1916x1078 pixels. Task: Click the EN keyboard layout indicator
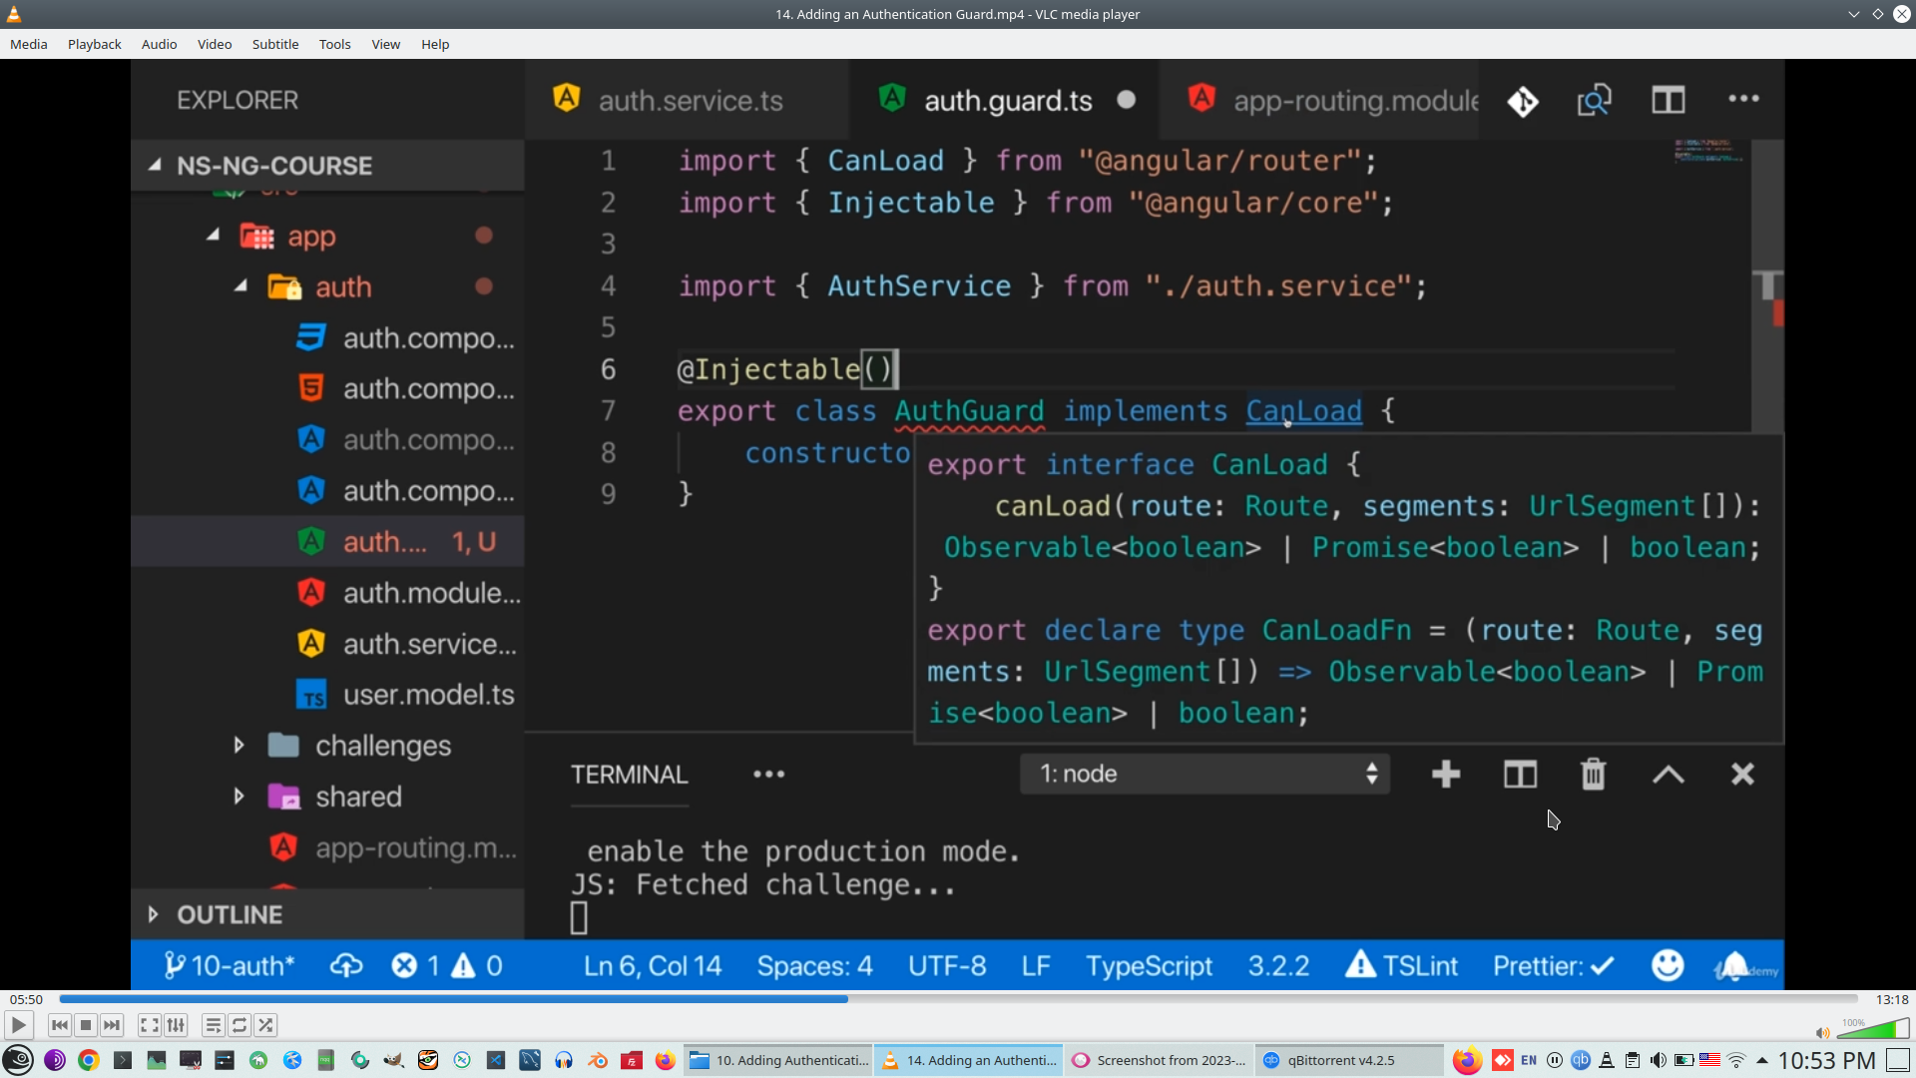point(1529,1060)
